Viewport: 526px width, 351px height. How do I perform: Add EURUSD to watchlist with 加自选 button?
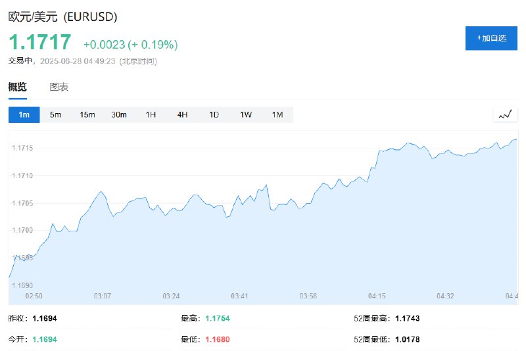click(x=491, y=38)
